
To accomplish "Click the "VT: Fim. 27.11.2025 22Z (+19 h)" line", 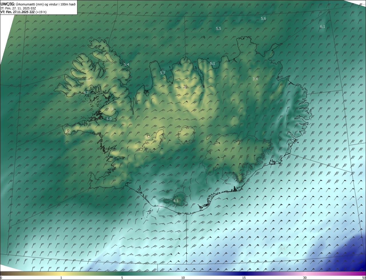I will pos(24,12).
